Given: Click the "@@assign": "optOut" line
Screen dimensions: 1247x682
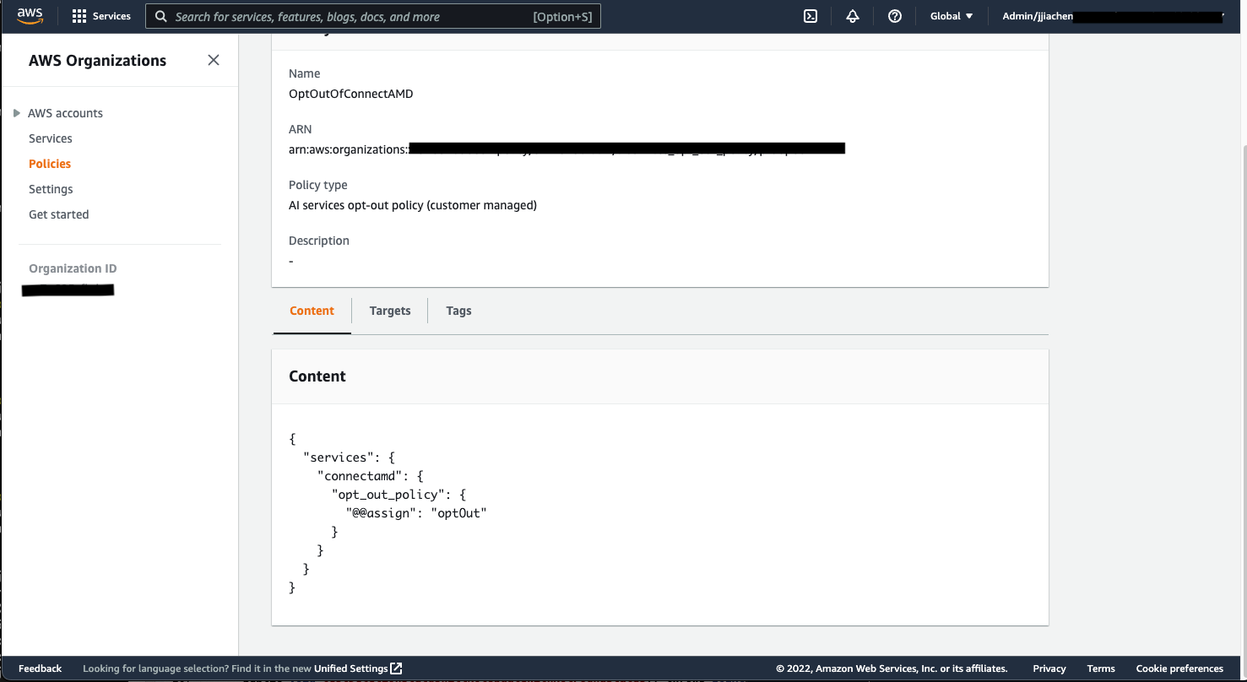Looking at the screenshot, I should coord(416,513).
